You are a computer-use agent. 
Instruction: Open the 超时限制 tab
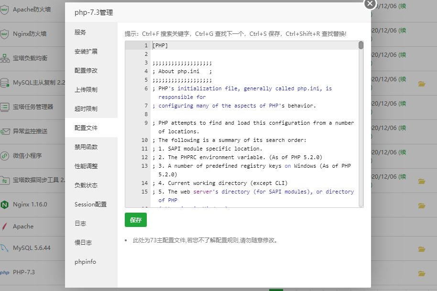click(x=91, y=108)
